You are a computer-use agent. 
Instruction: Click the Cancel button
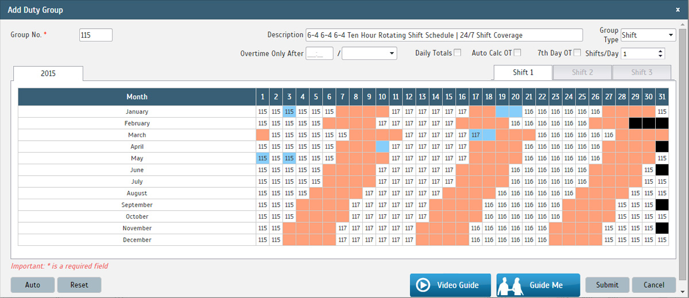pos(654,285)
